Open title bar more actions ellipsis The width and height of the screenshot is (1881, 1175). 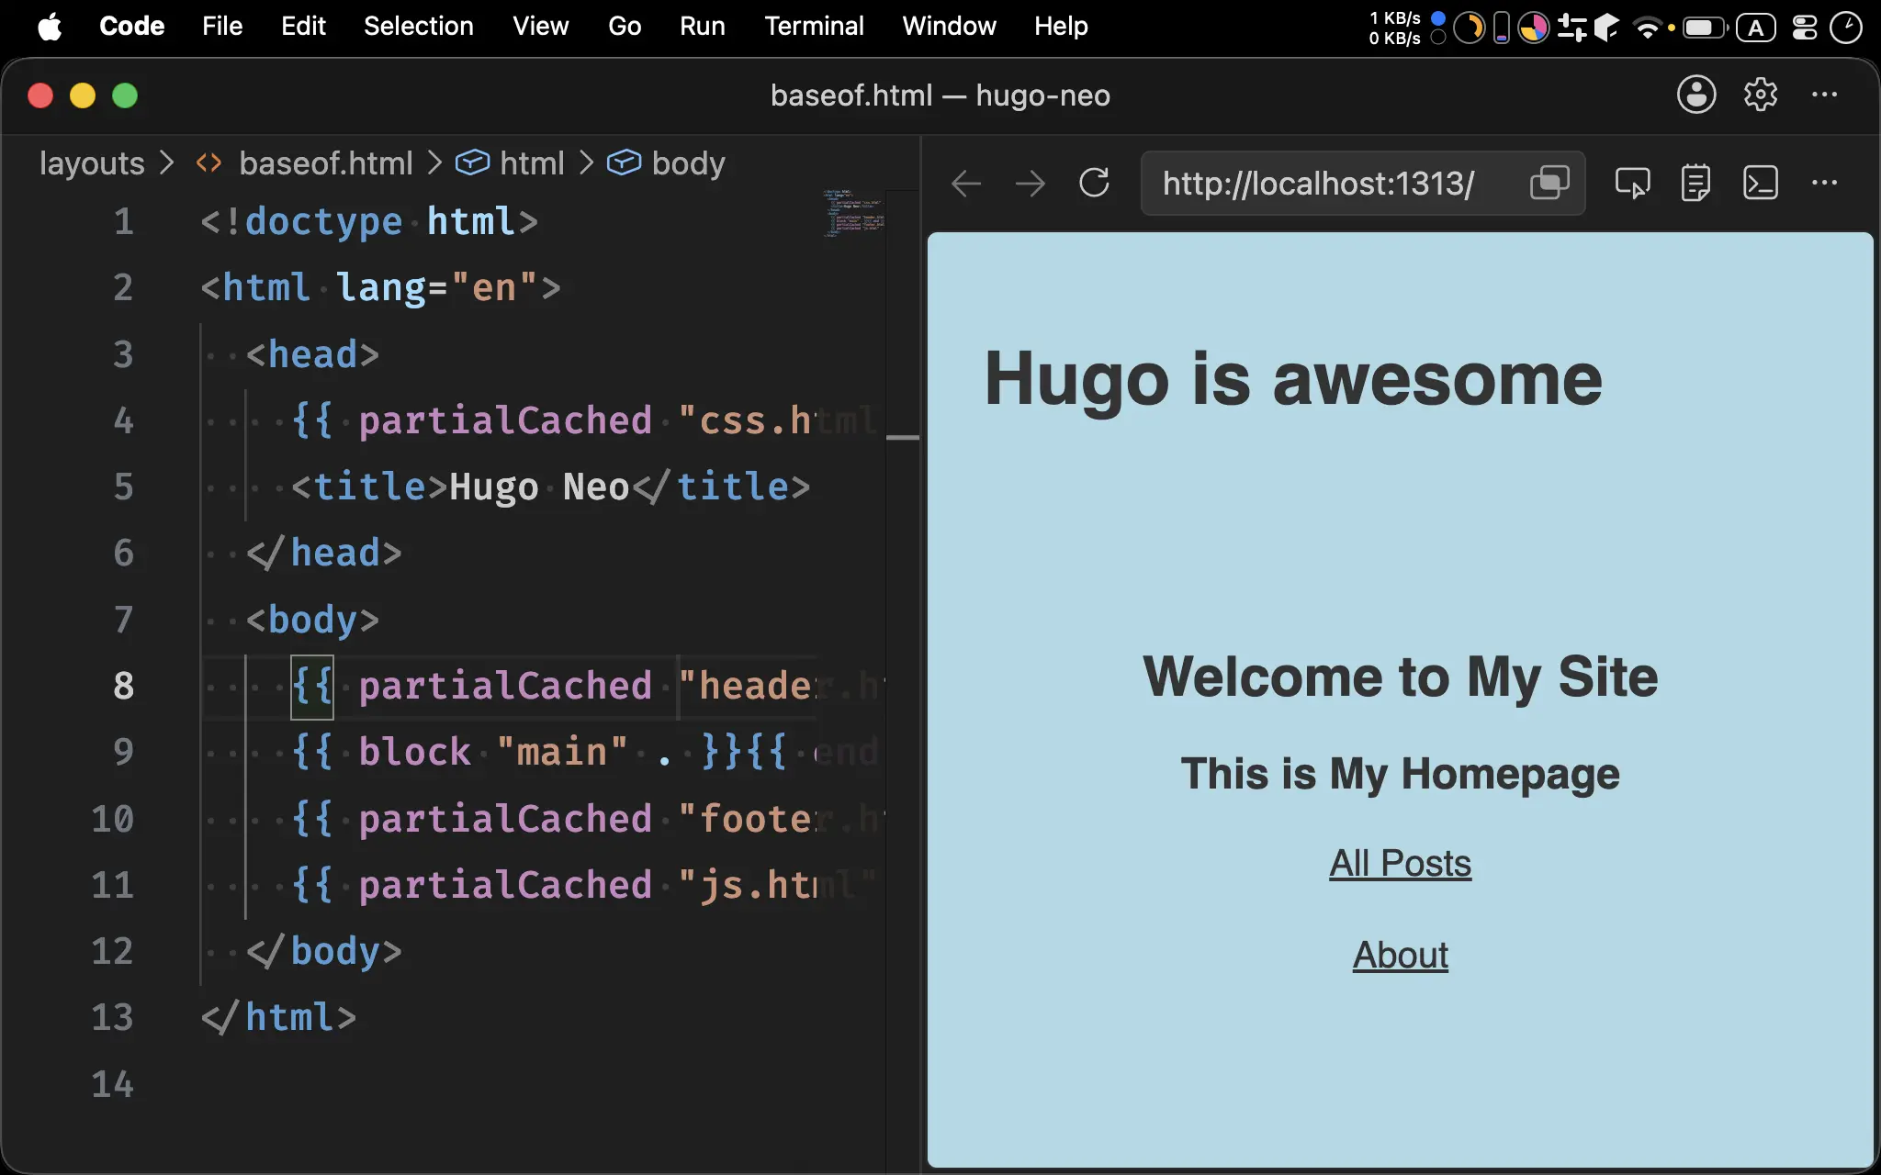click(1824, 95)
